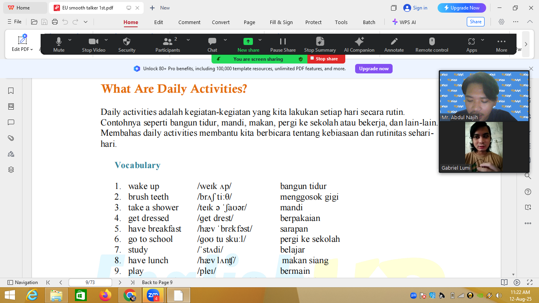Click the Upgrade now purple button

374,69
